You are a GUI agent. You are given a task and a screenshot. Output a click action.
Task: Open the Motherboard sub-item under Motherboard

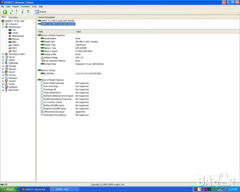(x=18, y=36)
